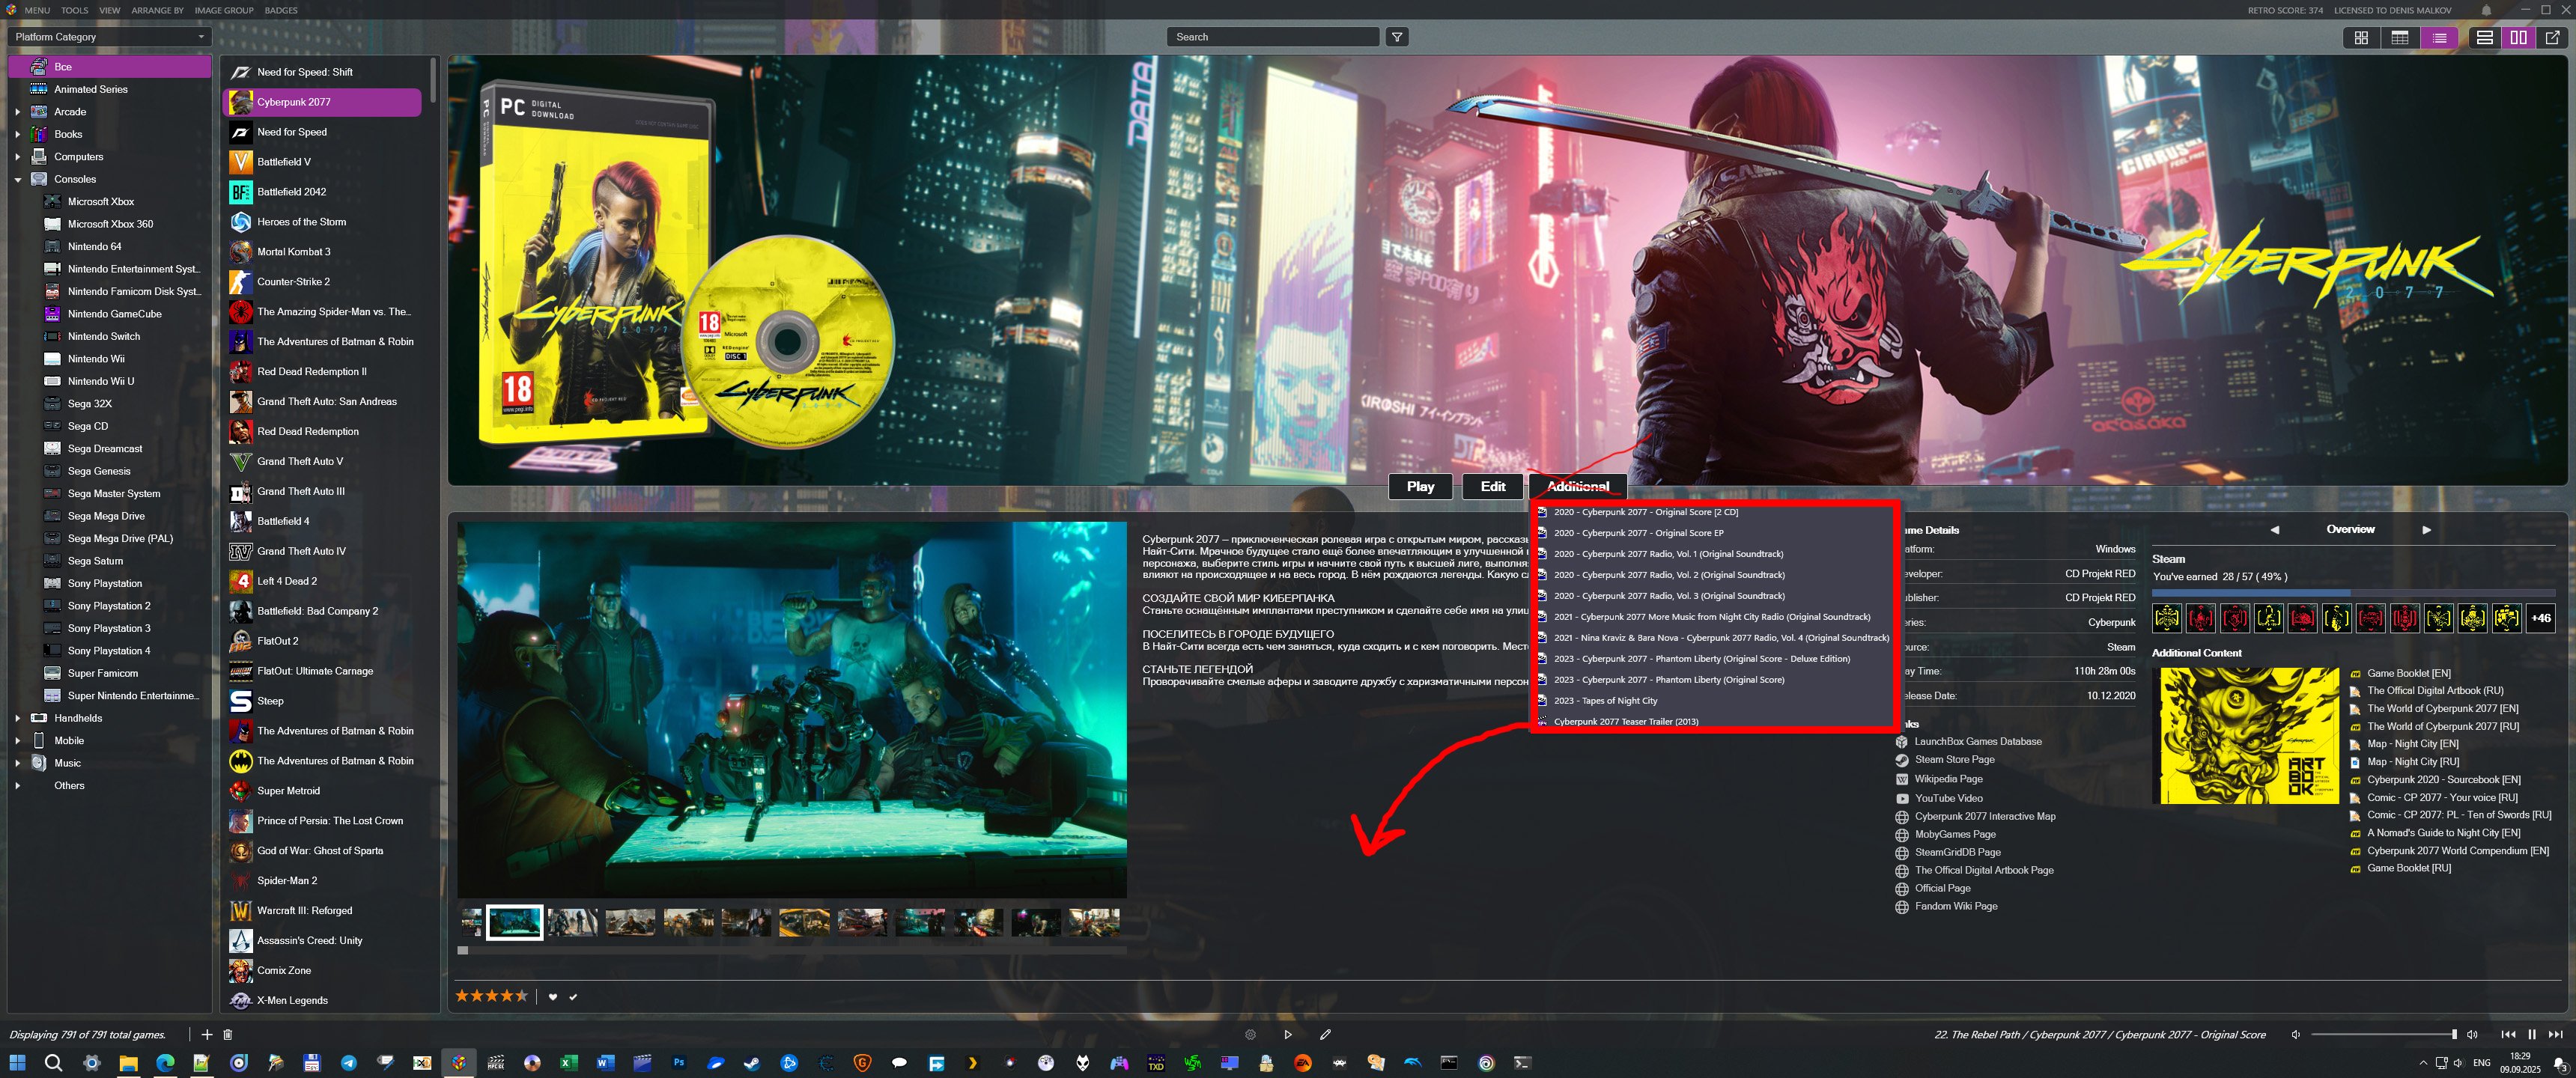This screenshot has height=1078, width=2576.
Task: Open the MENU menu
Action: tap(37, 10)
